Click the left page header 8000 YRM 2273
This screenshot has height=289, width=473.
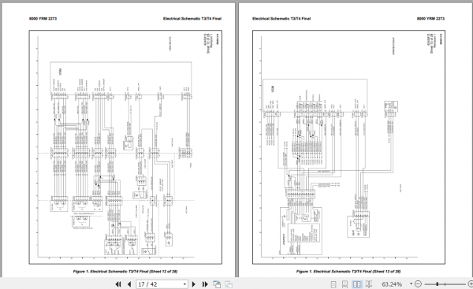point(43,18)
